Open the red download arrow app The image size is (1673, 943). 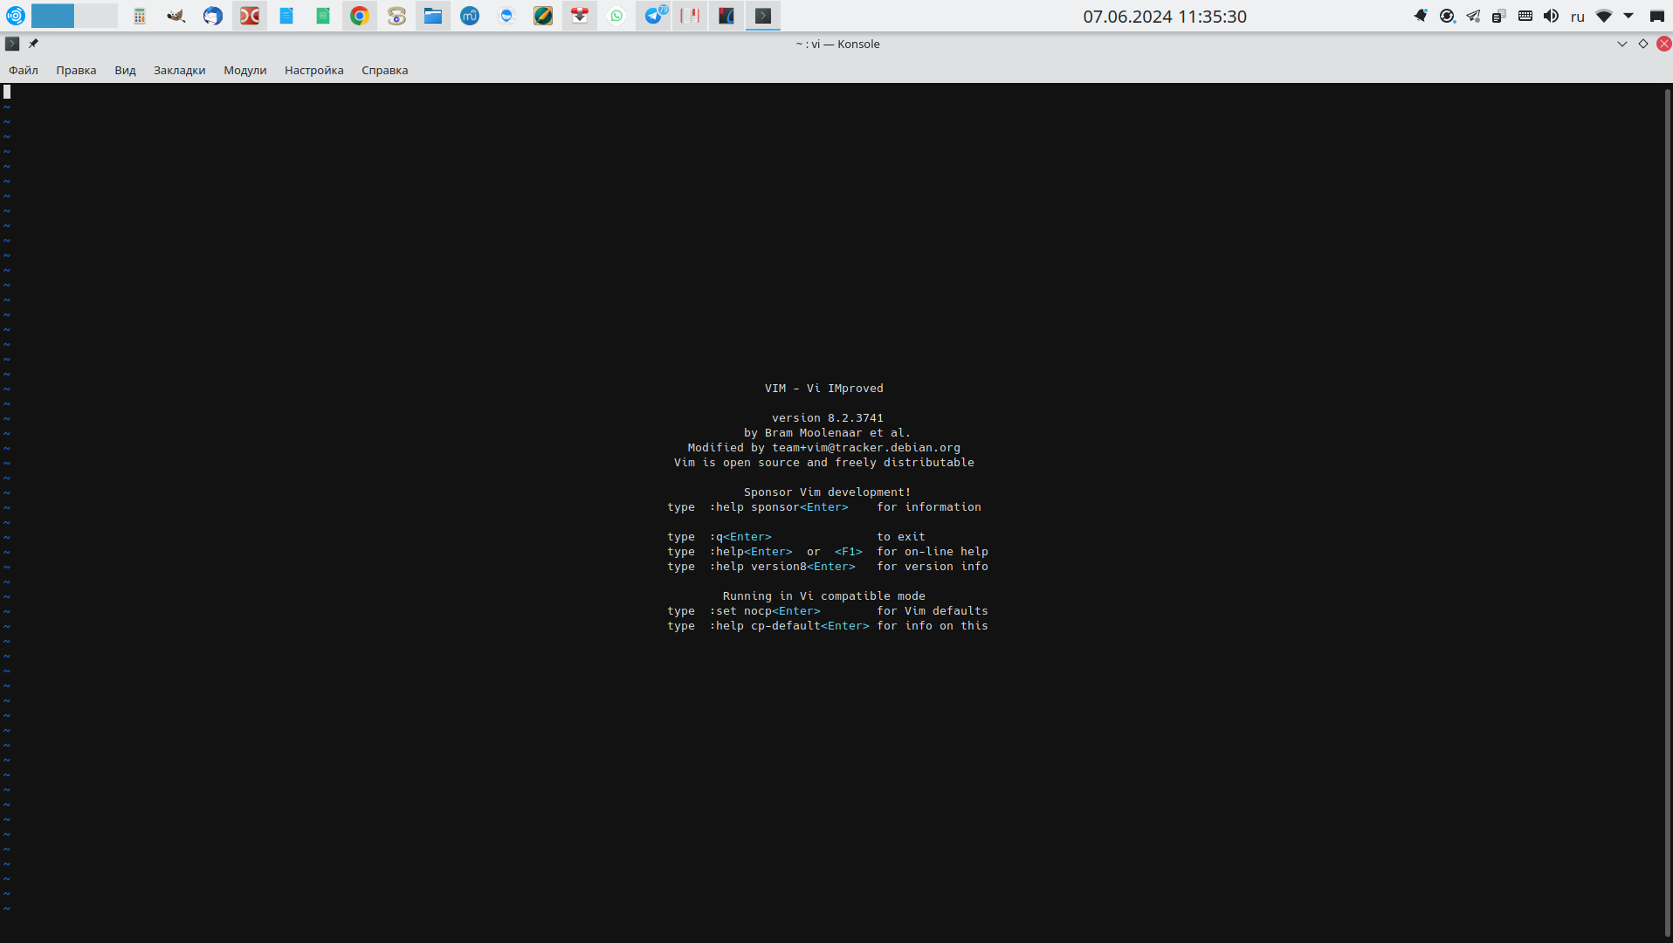coord(580,16)
